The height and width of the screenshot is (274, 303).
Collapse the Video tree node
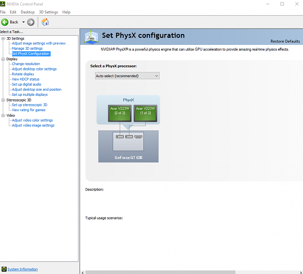(3, 116)
